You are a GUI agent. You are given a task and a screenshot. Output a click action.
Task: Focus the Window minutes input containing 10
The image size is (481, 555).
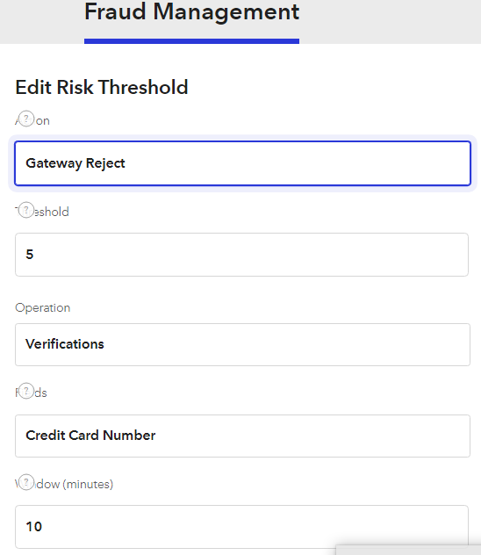coord(242,527)
